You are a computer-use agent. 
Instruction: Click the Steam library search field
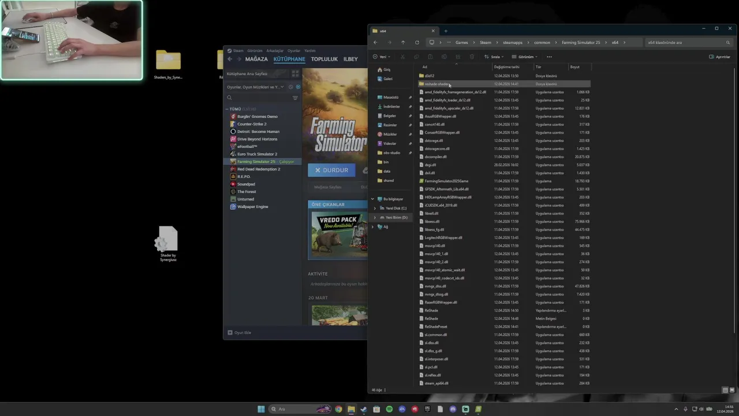tap(258, 98)
